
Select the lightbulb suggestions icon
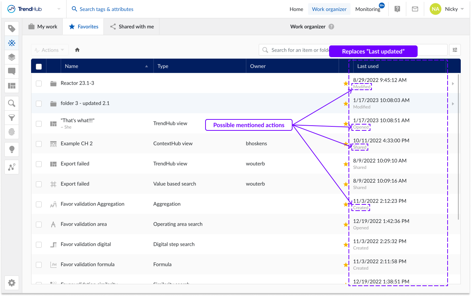[x=11, y=149]
